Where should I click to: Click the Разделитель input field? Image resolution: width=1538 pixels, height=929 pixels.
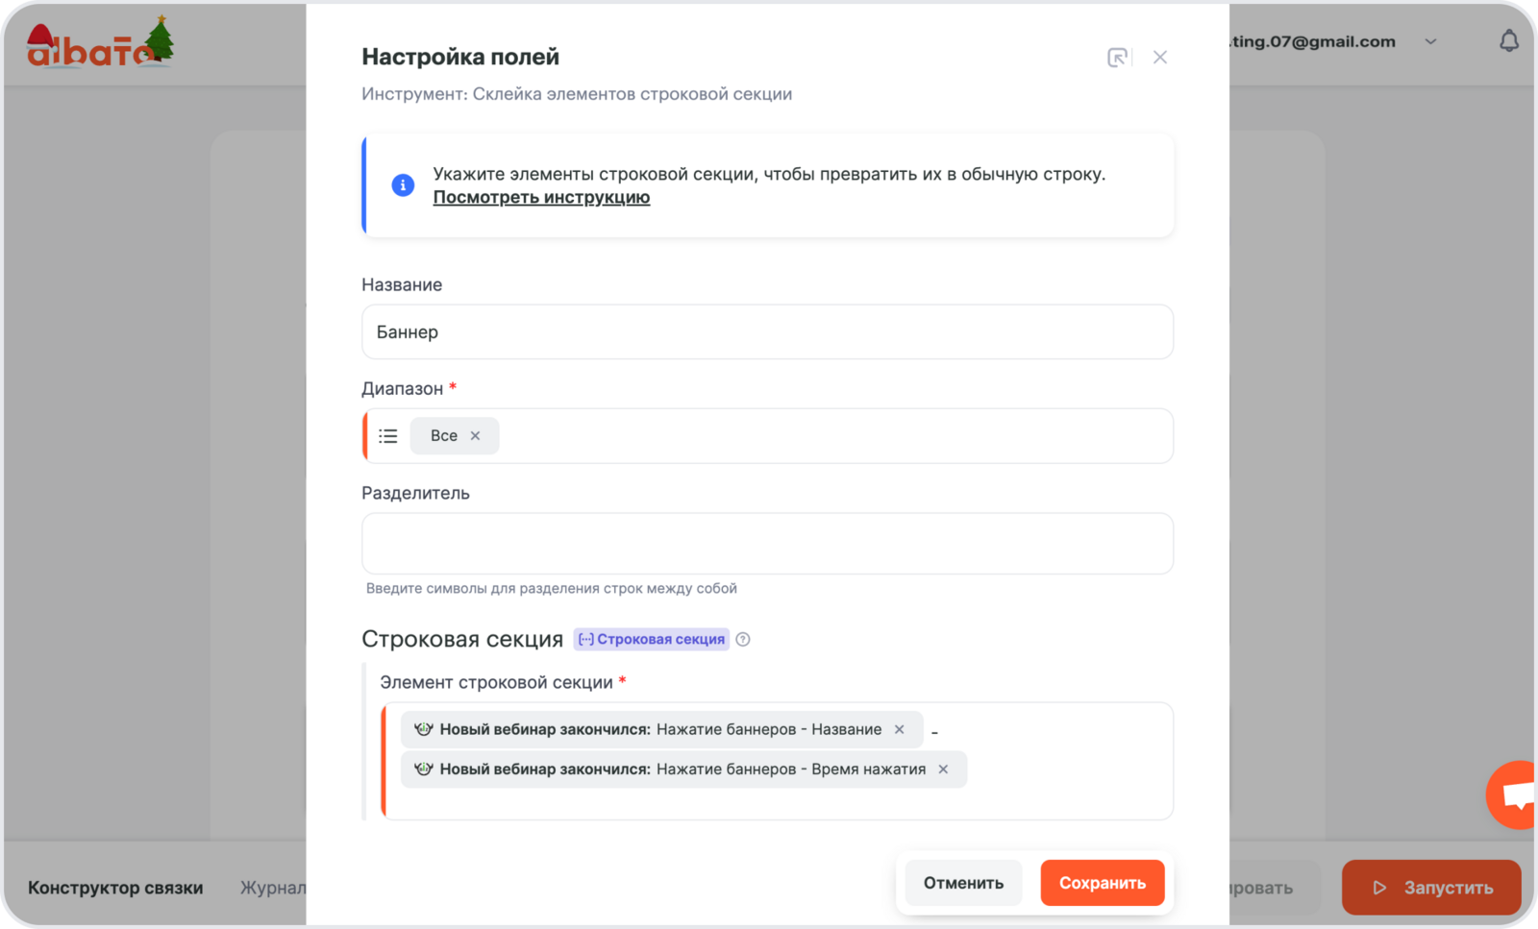(x=767, y=544)
